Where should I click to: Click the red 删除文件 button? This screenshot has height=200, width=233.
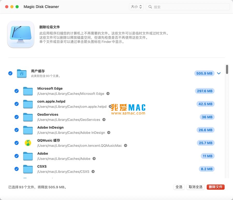(215, 187)
